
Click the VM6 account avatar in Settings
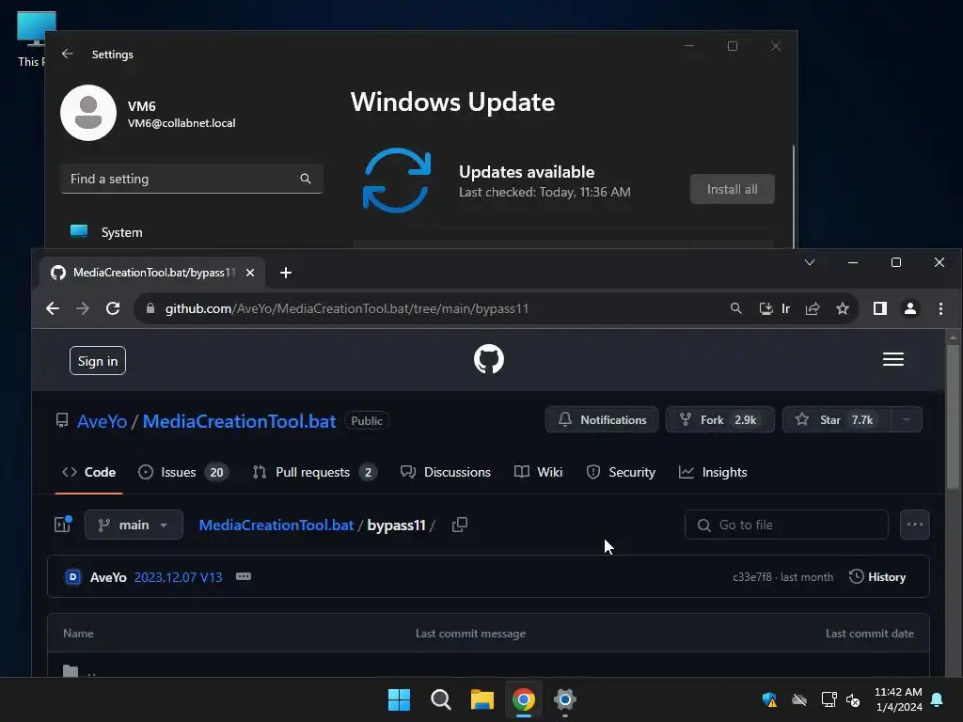coord(88,113)
